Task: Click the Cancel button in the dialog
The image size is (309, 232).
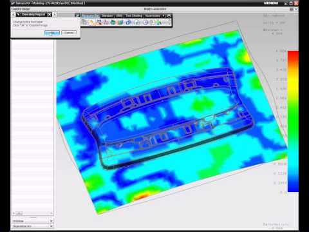Action: click(69, 33)
